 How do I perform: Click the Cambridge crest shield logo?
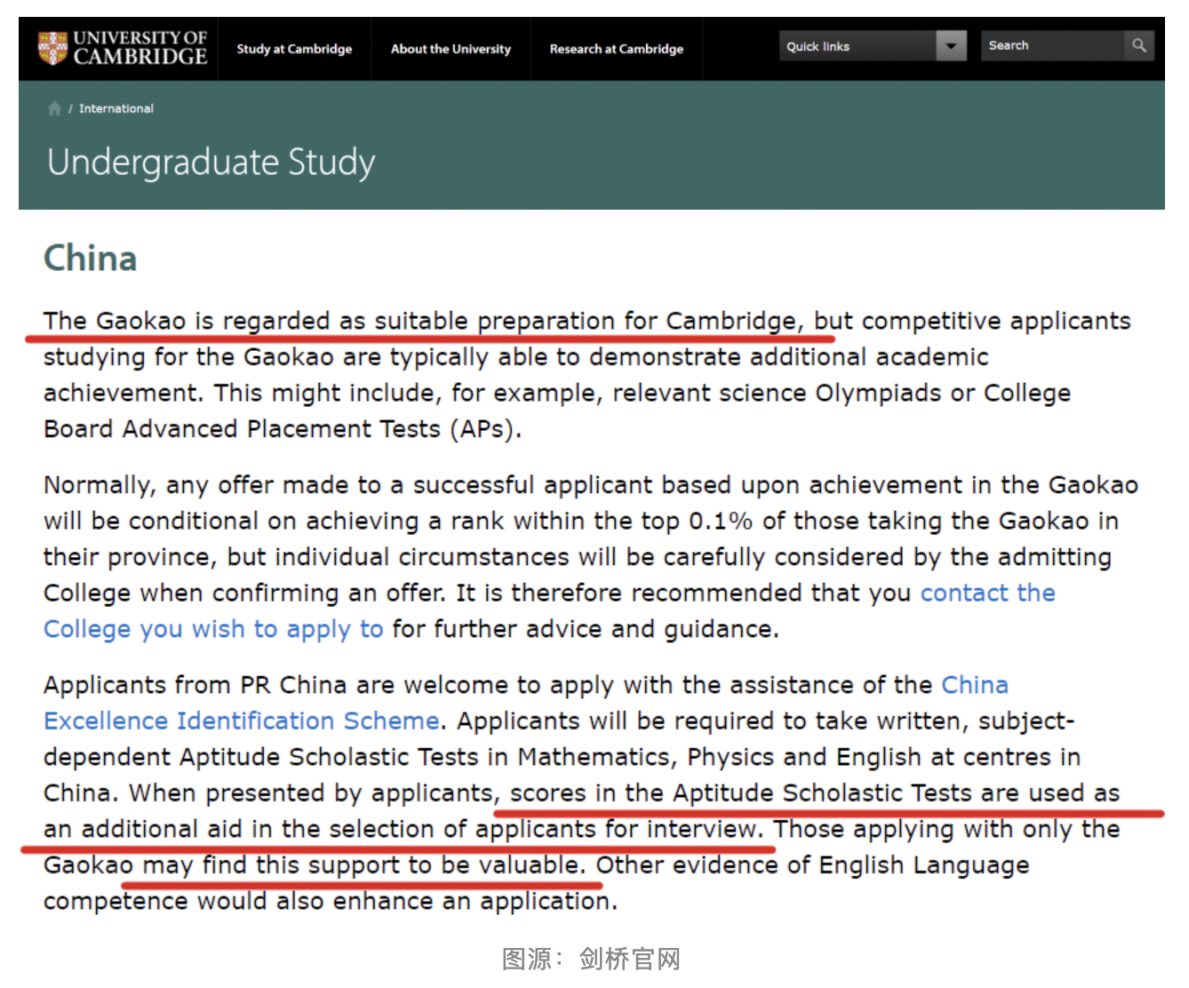[53, 48]
